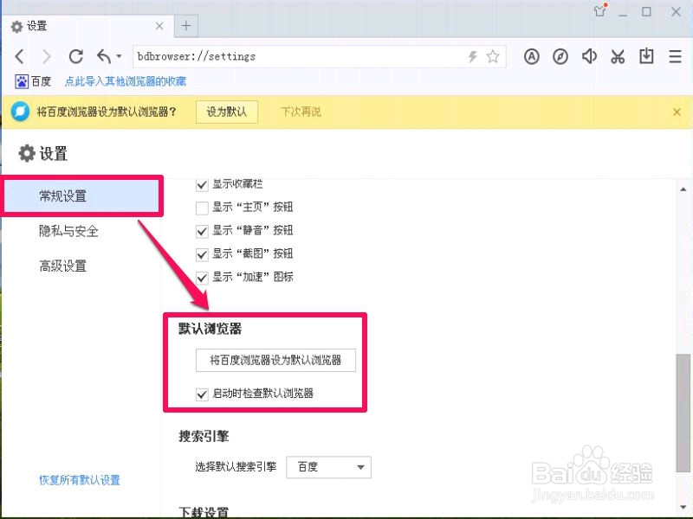Reload the page with the refresh icon
The height and width of the screenshot is (519, 693).
pyautogui.click(x=76, y=56)
